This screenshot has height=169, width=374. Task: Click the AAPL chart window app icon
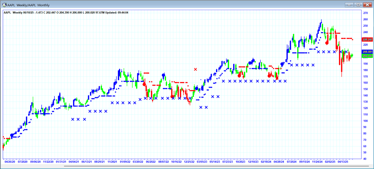(4, 5)
